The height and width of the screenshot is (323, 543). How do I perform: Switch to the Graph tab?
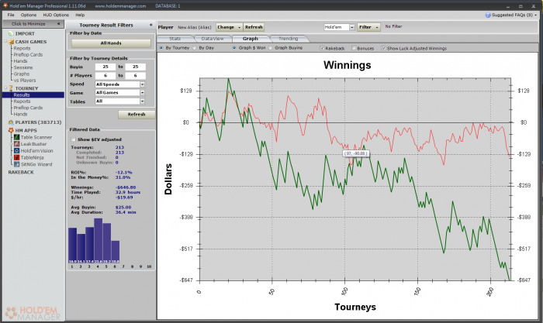[x=250, y=39]
